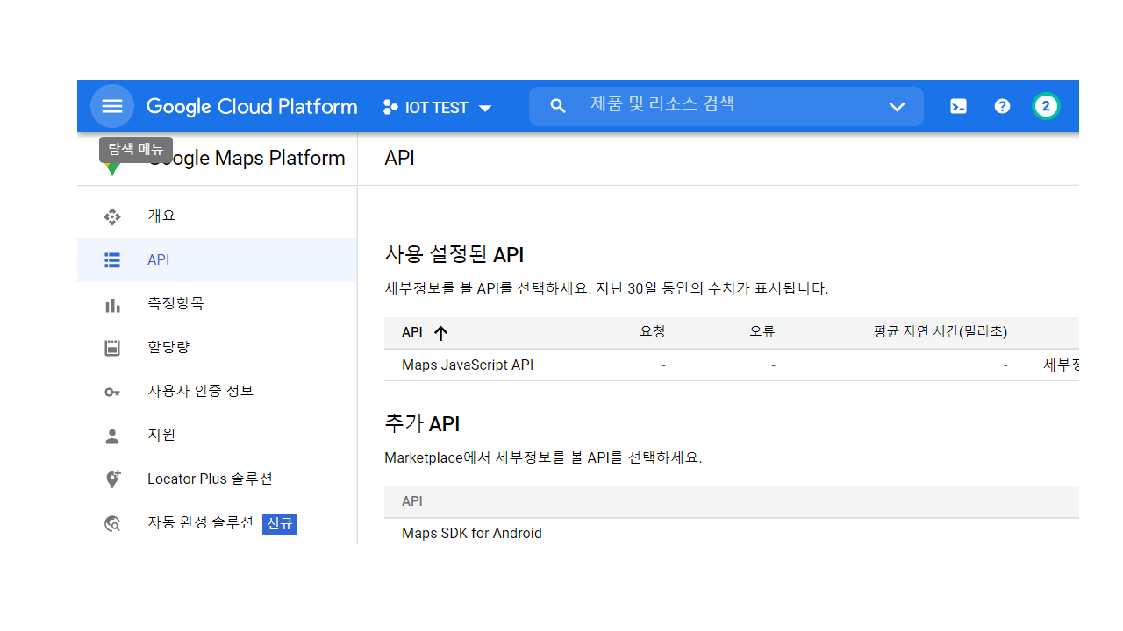This screenshot has width=1123, height=631.
Task: Click the Locator Plus pin icon
Action: point(112,479)
